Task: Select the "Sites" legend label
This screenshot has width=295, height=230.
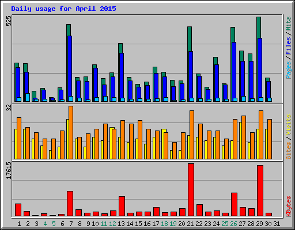Action: (288, 151)
